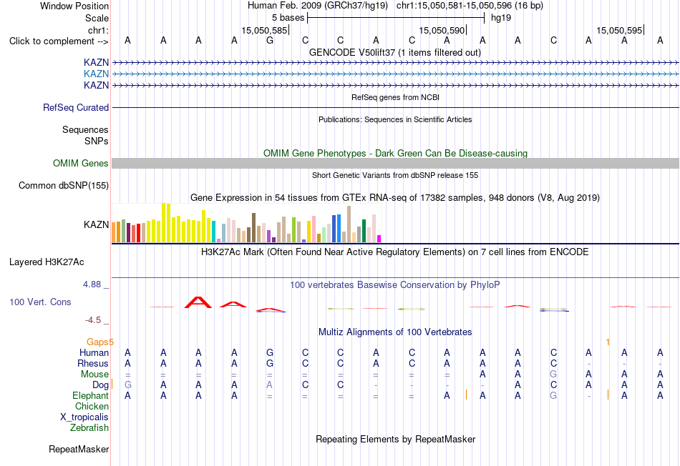Select the Zebrafish species label
Image resolution: width=680 pixels, height=466 pixels.
coord(89,427)
